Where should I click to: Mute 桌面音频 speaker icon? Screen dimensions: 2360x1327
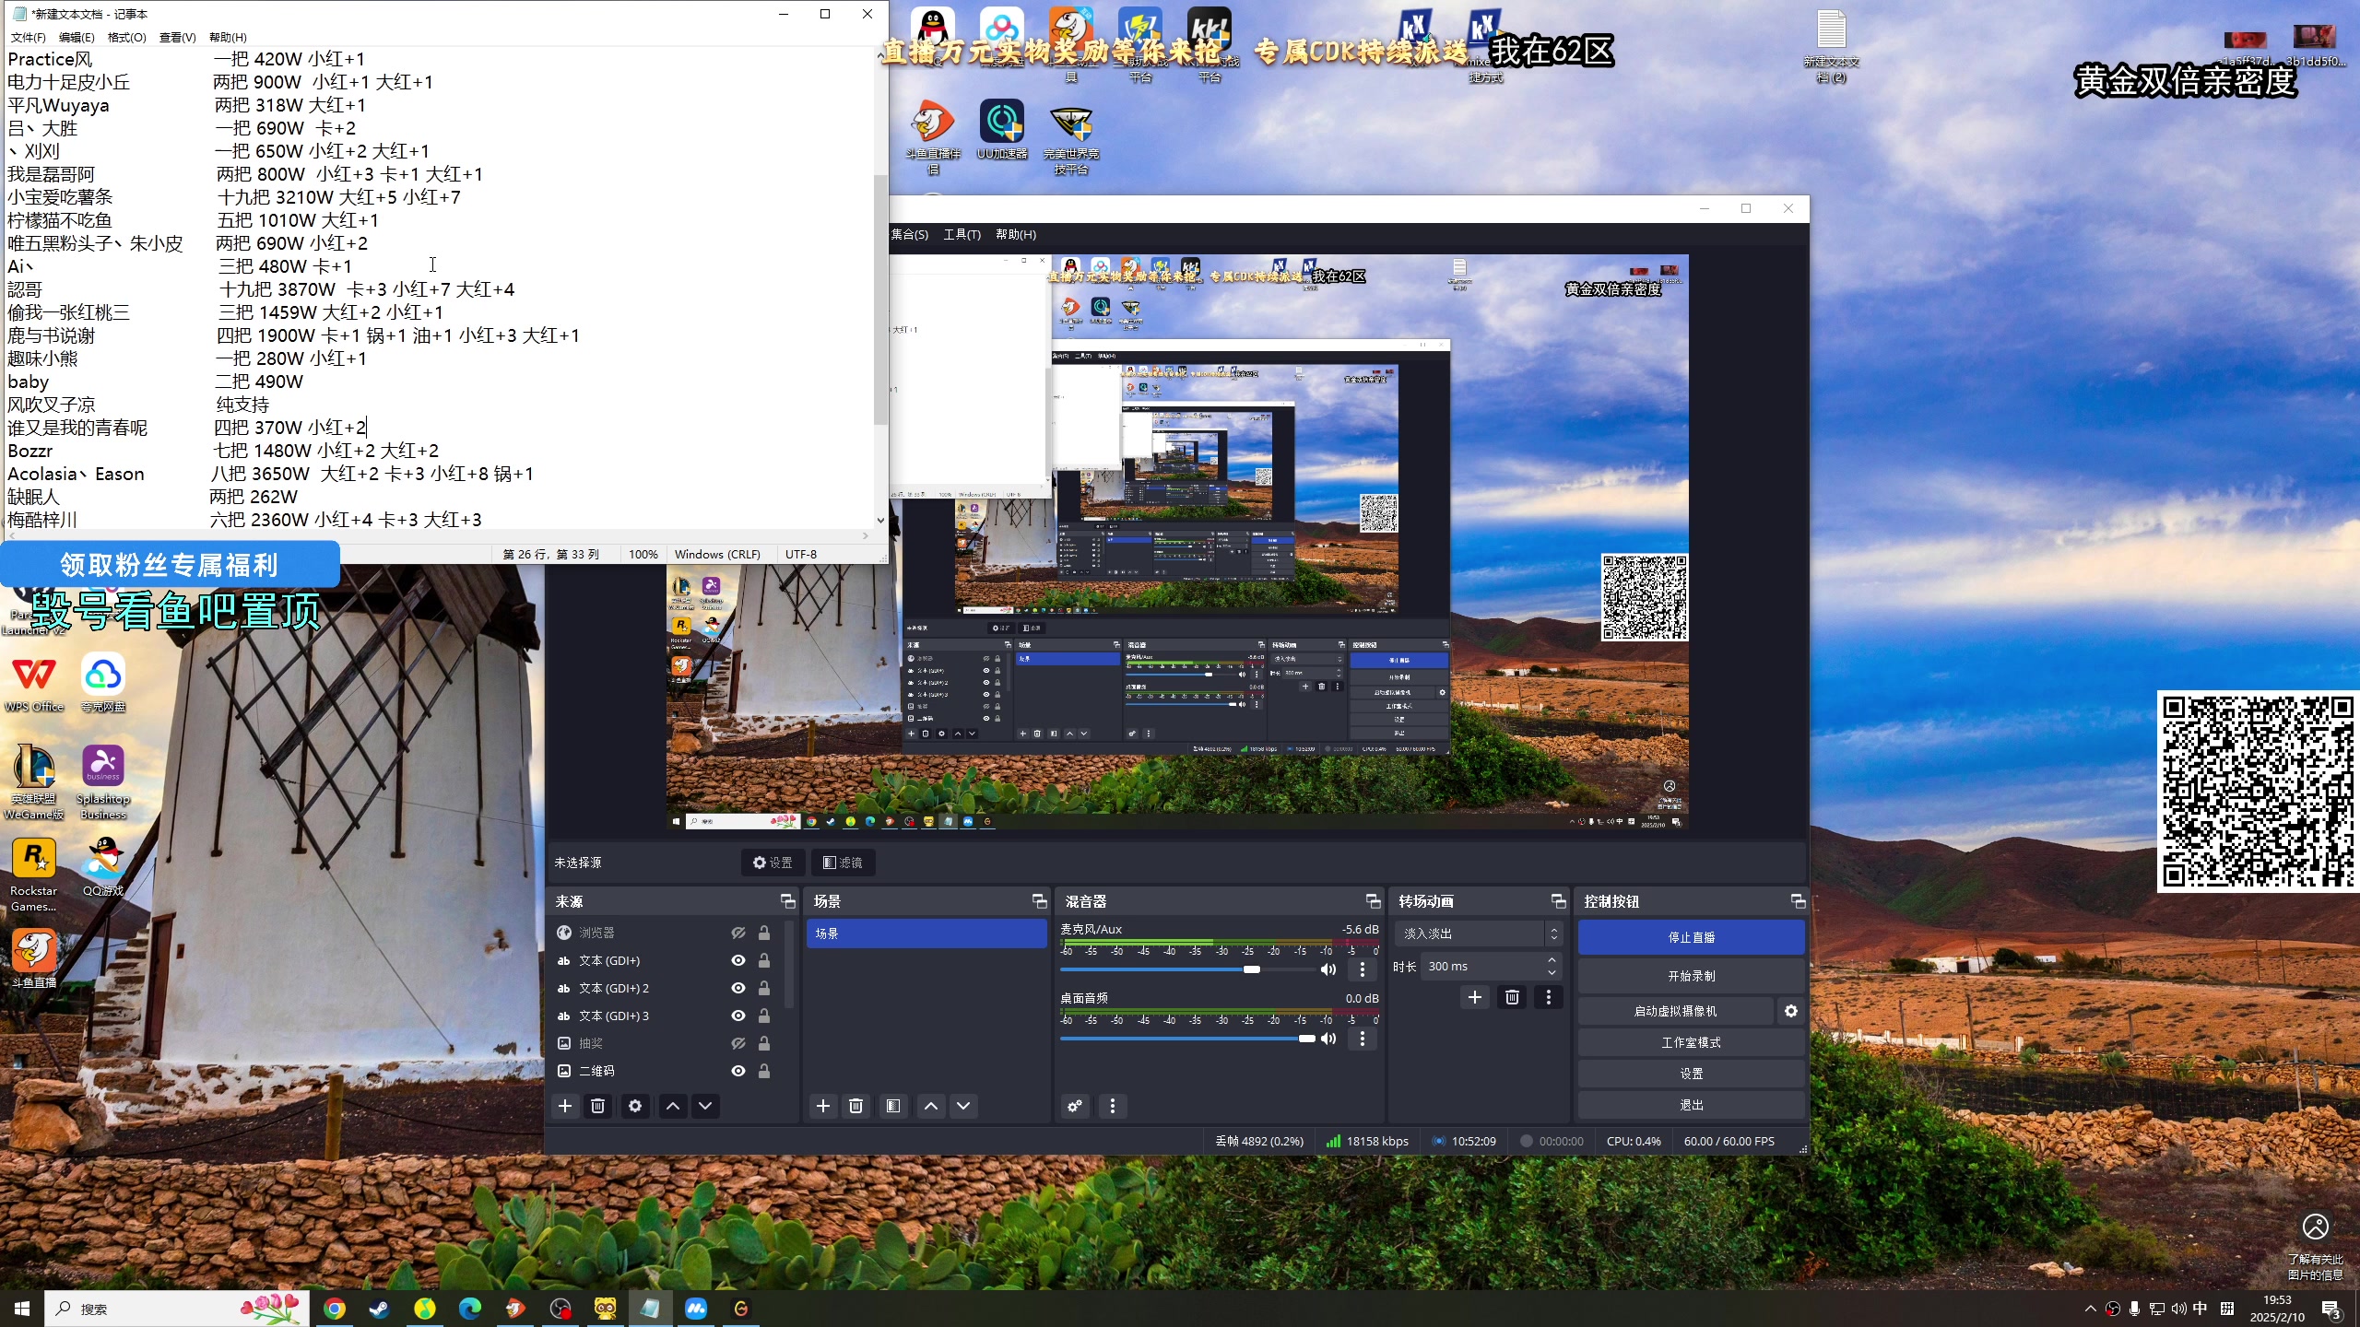(x=1328, y=1039)
